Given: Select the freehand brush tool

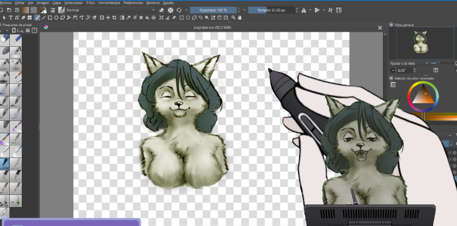Looking at the screenshot, I should tap(37, 18).
